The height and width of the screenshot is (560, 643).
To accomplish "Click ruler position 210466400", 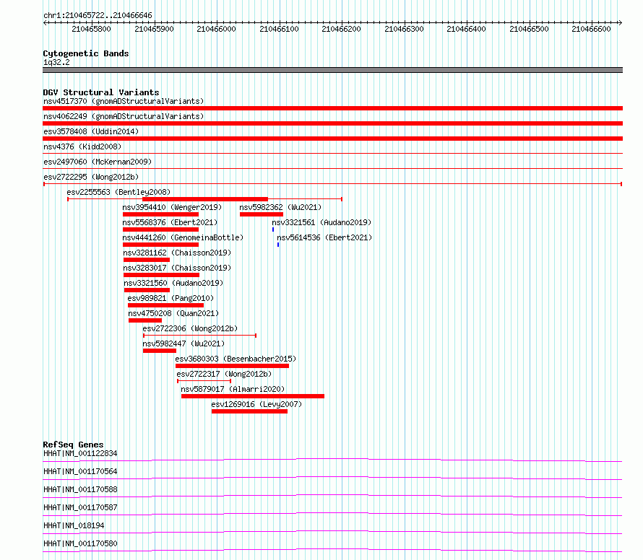I will pyautogui.click(x=466, y=29).
